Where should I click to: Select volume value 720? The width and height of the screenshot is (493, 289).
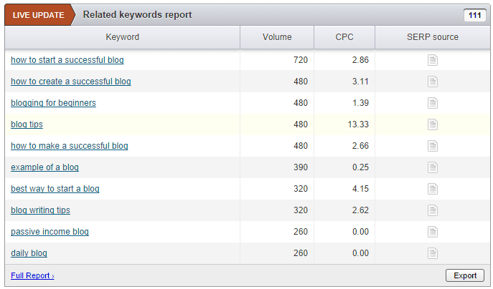(x=301, y=60)
